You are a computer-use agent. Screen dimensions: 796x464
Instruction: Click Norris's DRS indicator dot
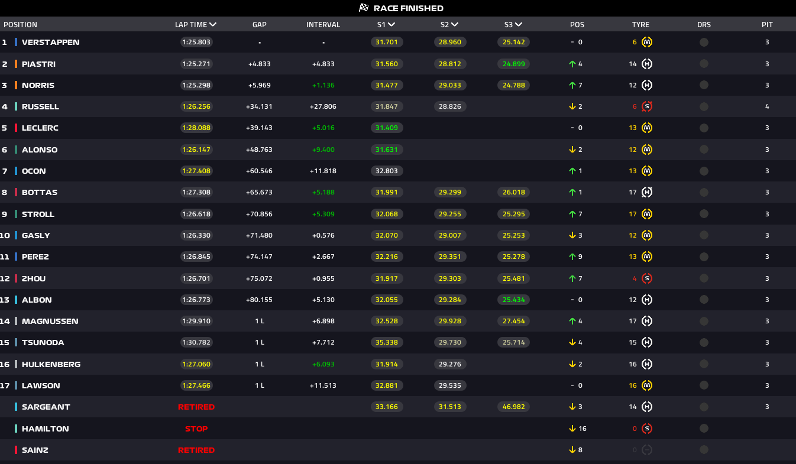point(704,85)
